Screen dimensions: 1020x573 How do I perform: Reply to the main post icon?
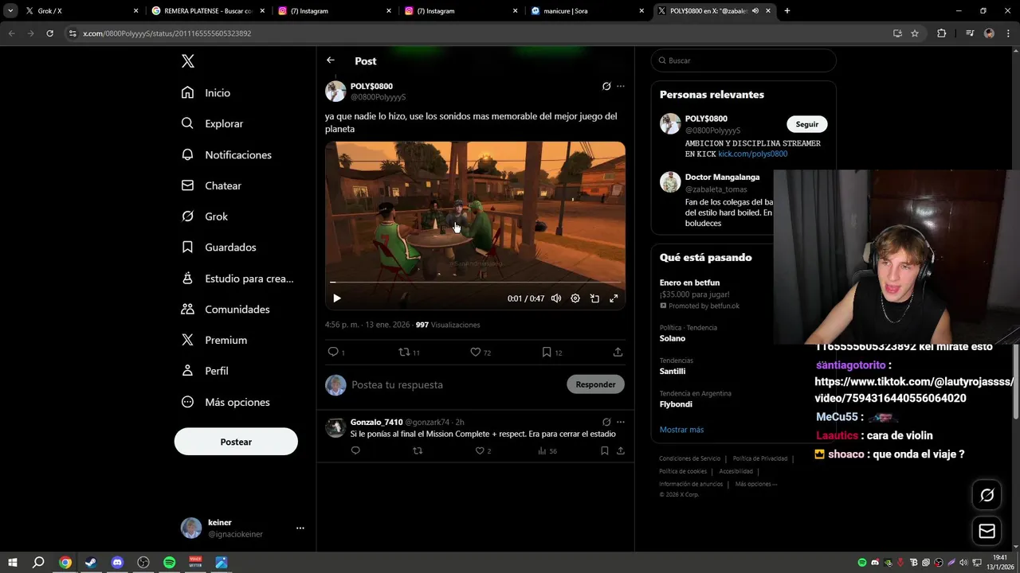[333, 352]
